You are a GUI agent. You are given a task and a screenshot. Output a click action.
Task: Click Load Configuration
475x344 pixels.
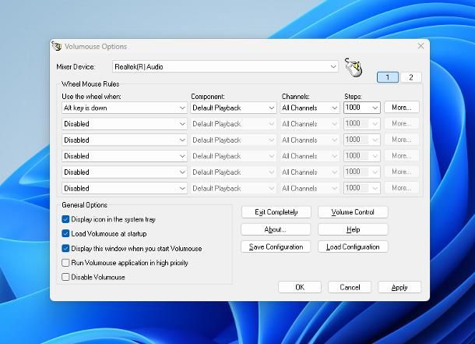(353, 246)
